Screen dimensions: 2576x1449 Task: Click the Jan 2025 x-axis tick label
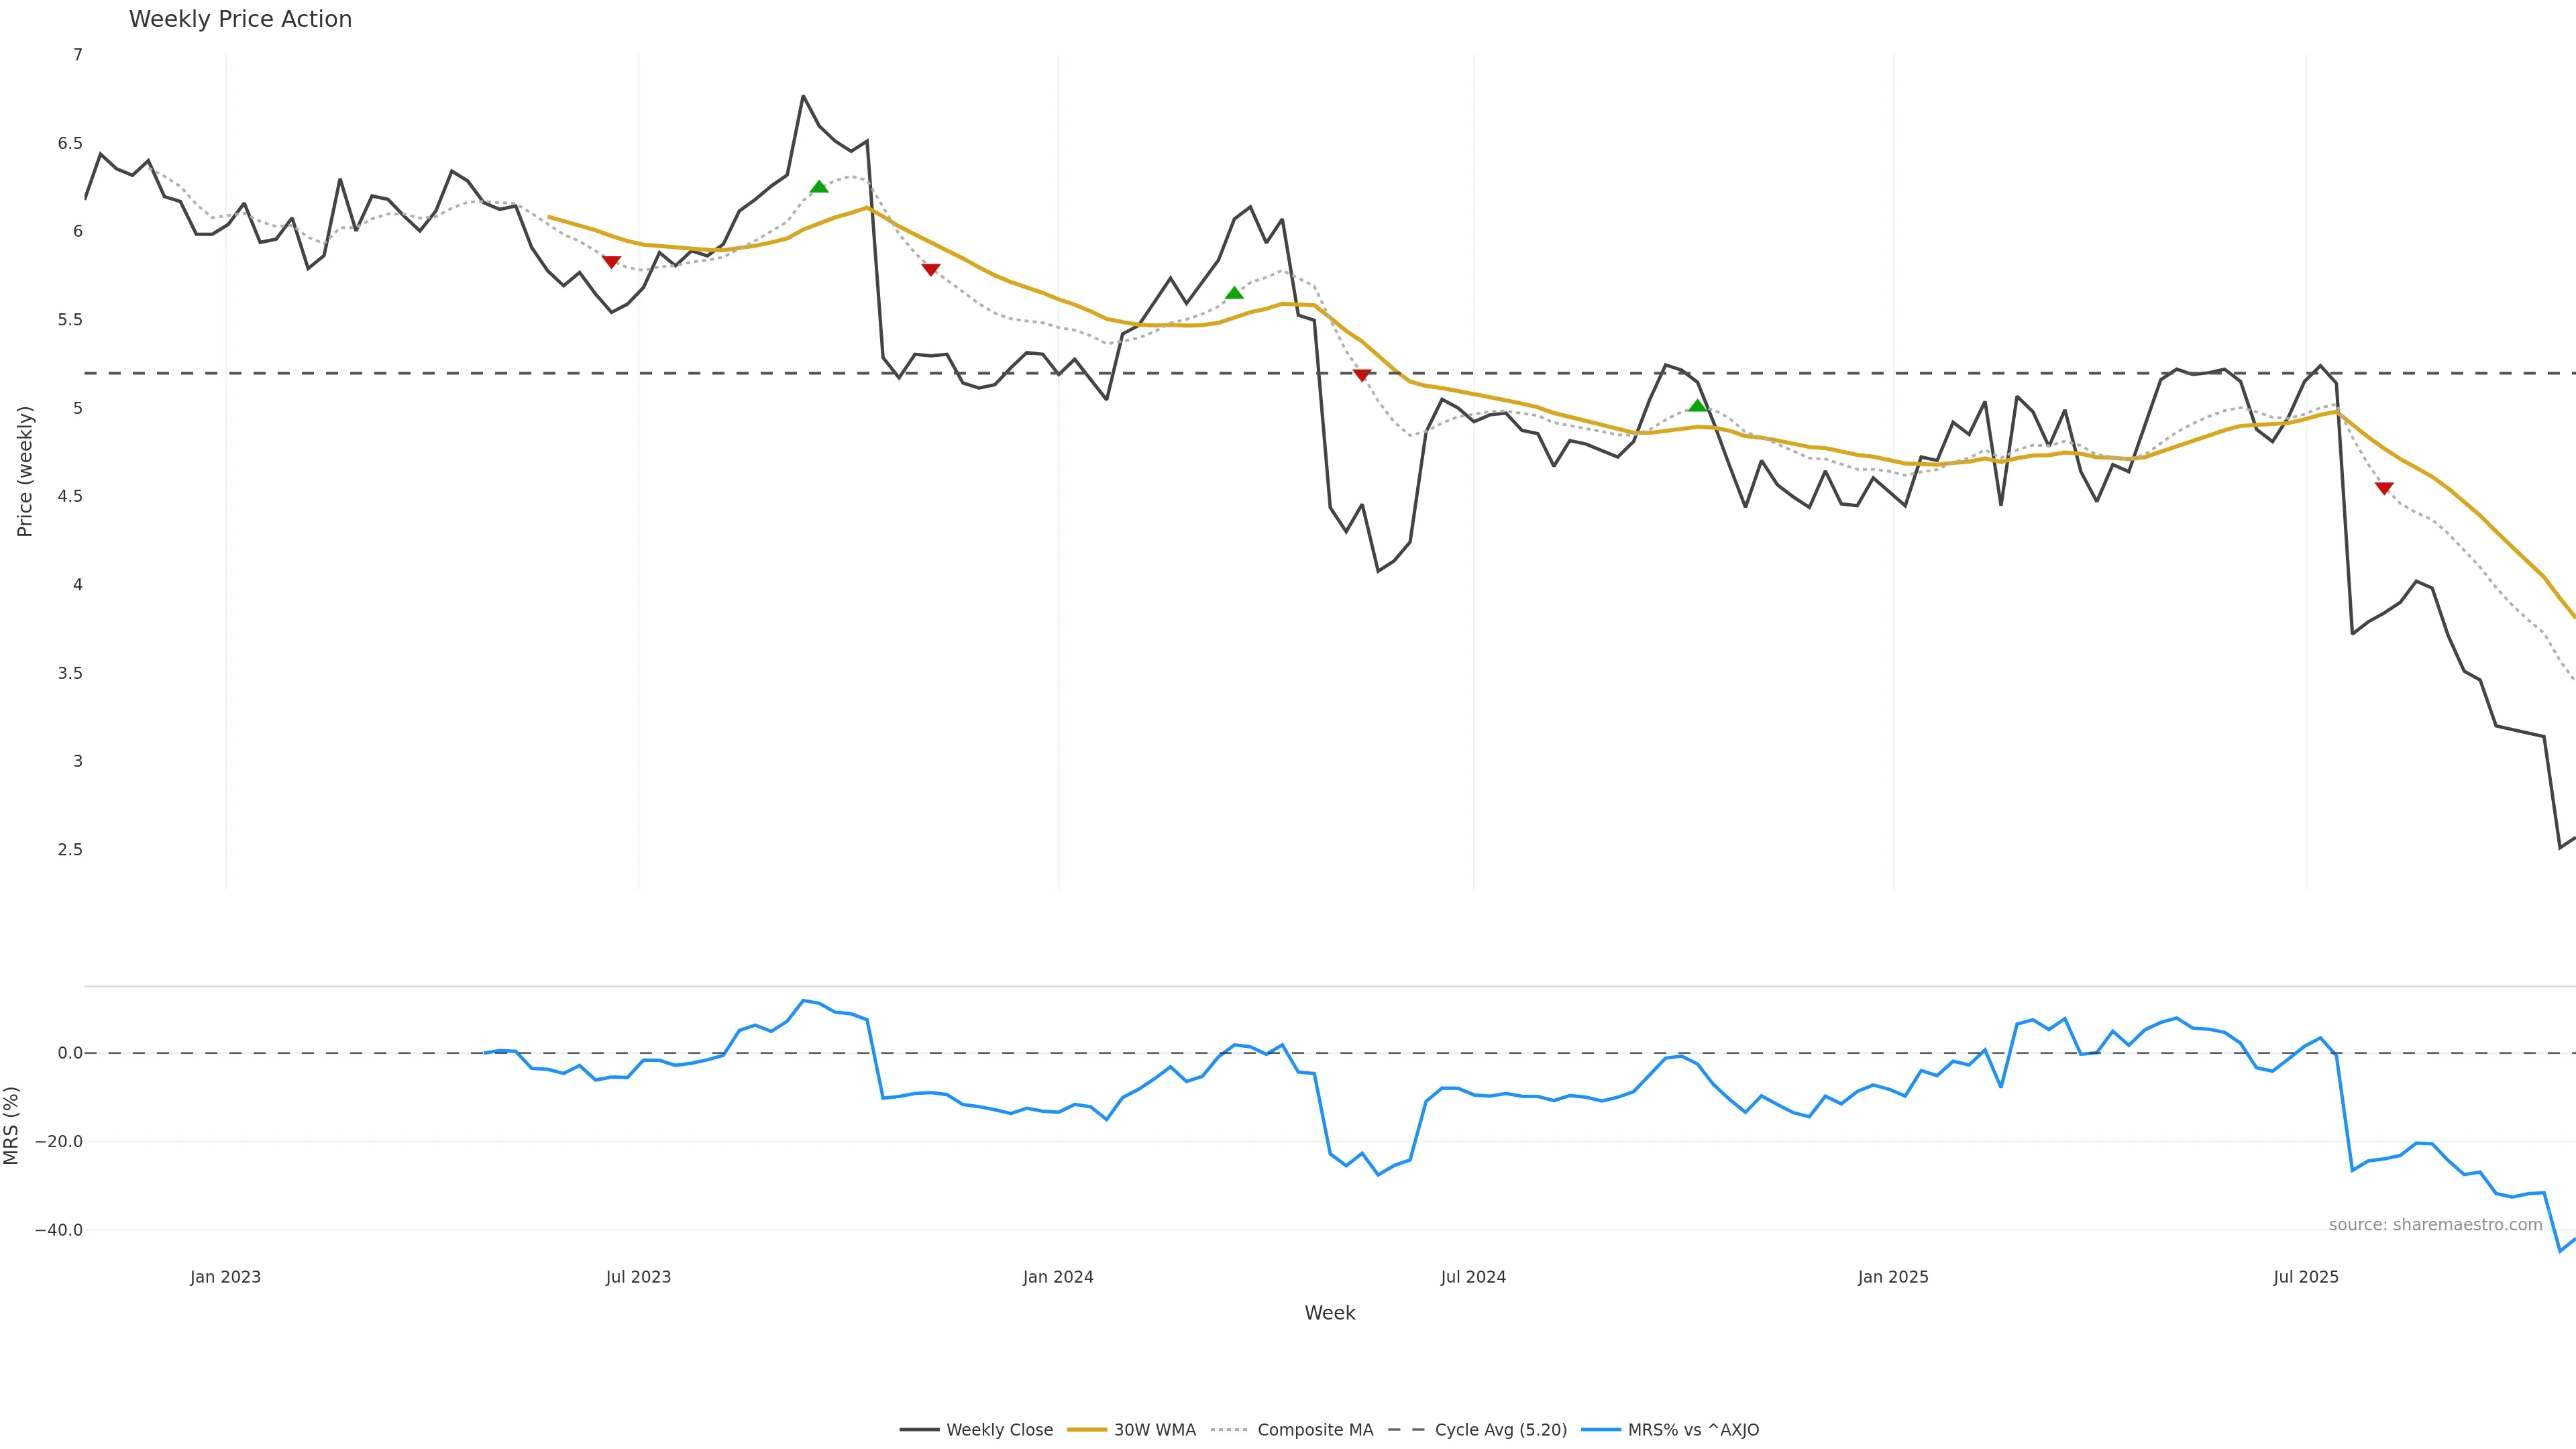pyautogui.click(x=1893, y=1277)
